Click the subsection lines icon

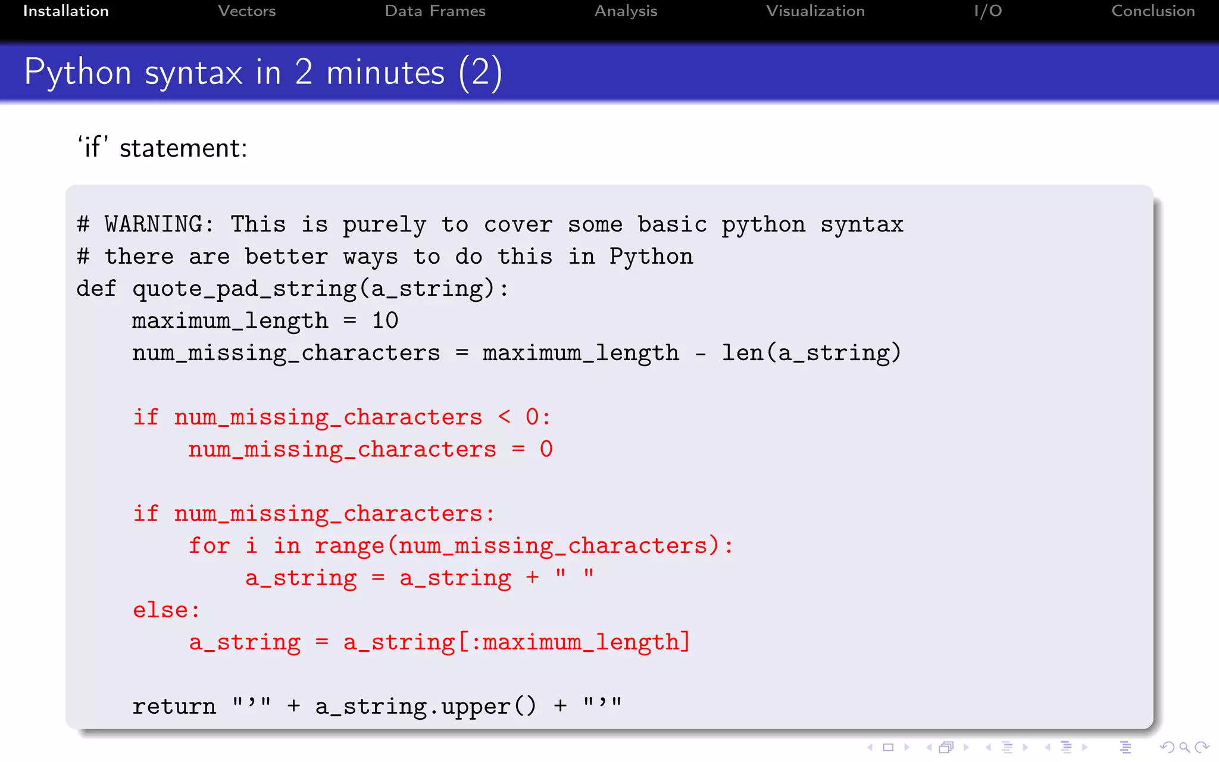[1007, 747]
